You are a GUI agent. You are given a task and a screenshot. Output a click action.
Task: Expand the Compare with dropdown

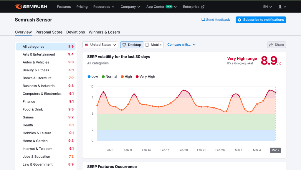pos(181,45)
